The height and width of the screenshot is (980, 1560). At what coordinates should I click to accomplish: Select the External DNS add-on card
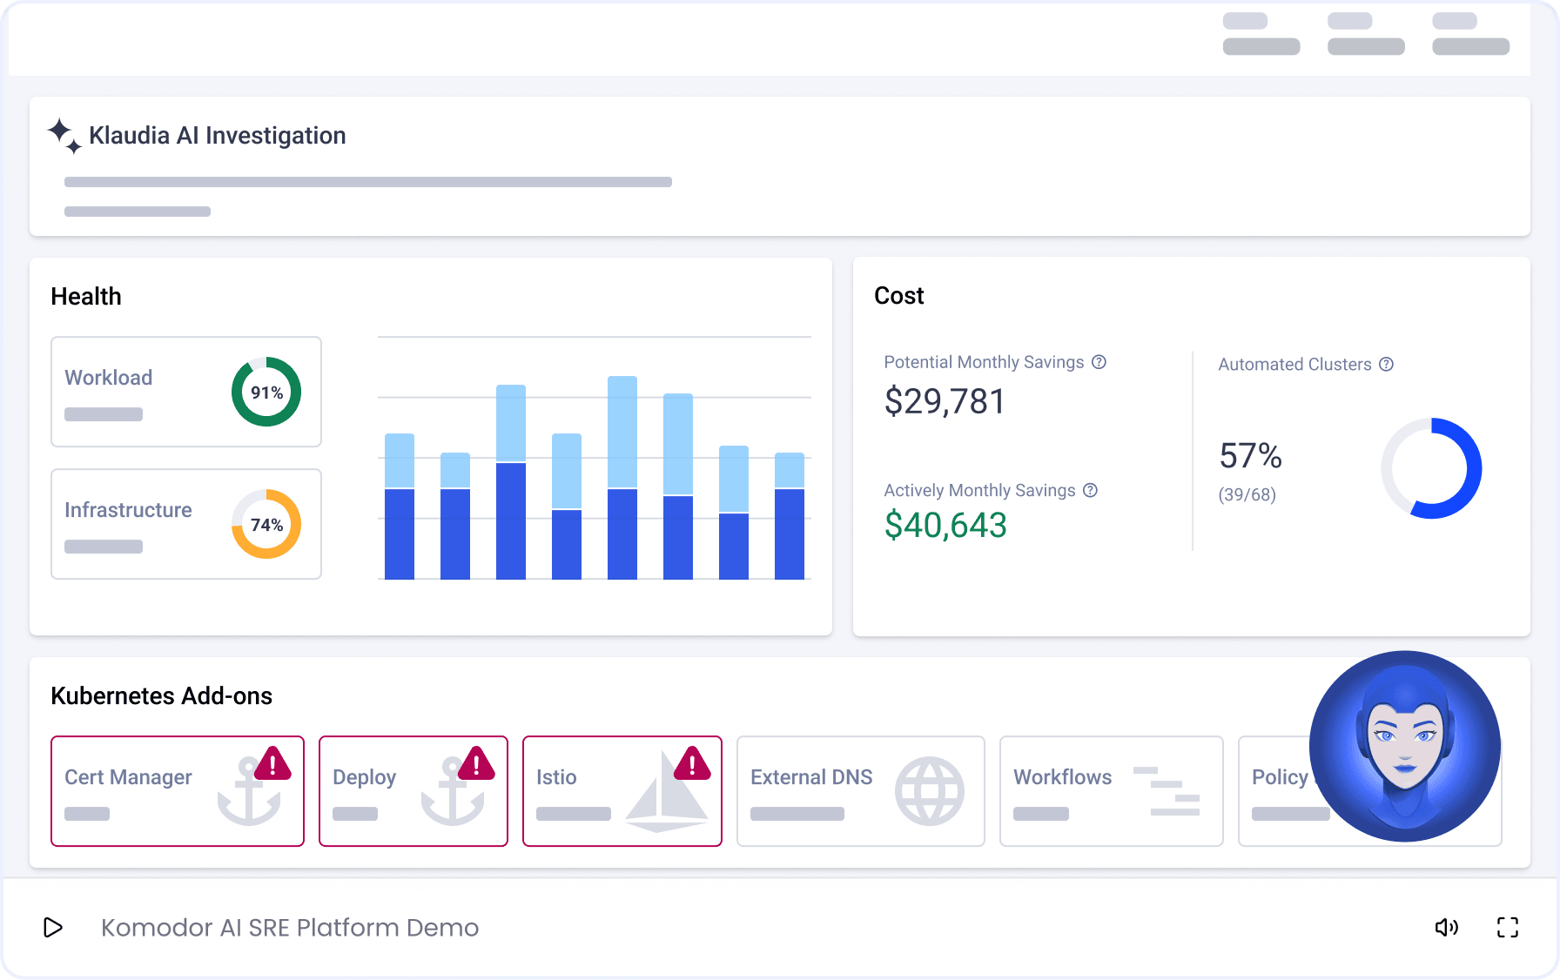(x=860, y=791)
